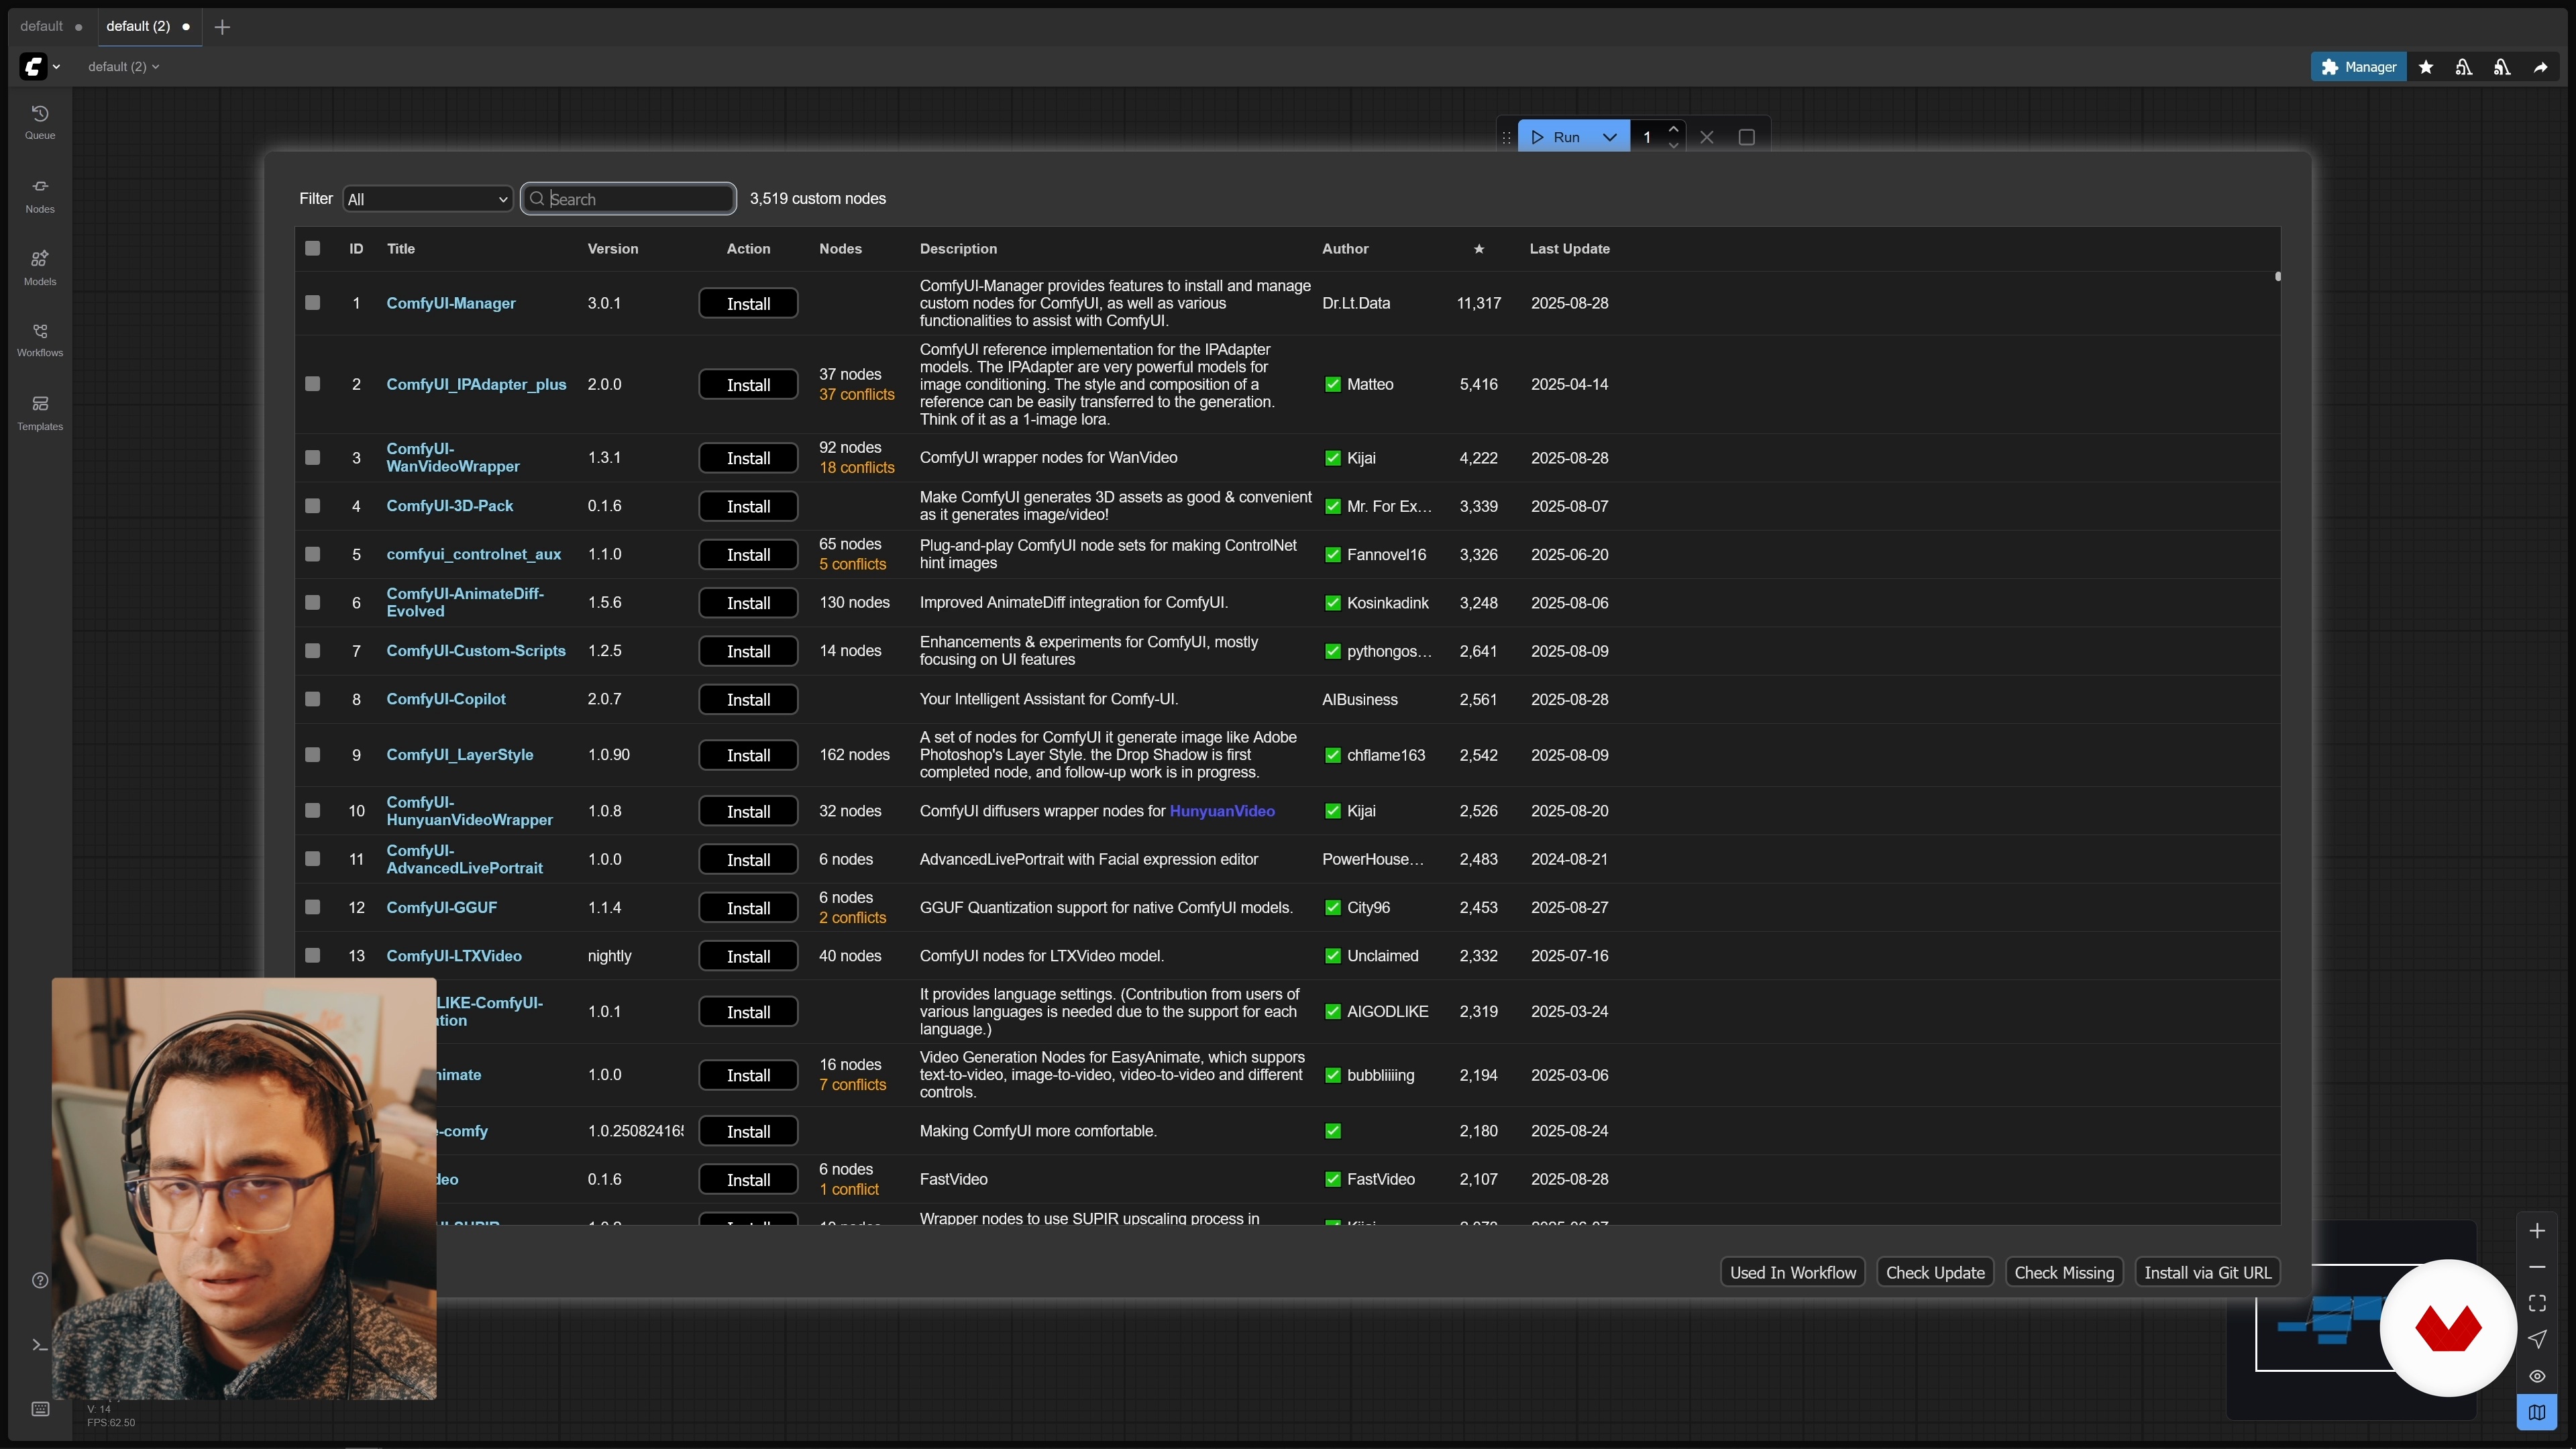The width and height of the screenshot is (2576, 1449).
Task: Open the Manager puzzle-piece button
Action: pyautogui.click(x=2358, y=67)
